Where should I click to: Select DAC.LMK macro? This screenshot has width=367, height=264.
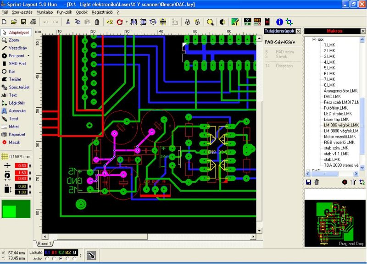(x=332, y=97)
